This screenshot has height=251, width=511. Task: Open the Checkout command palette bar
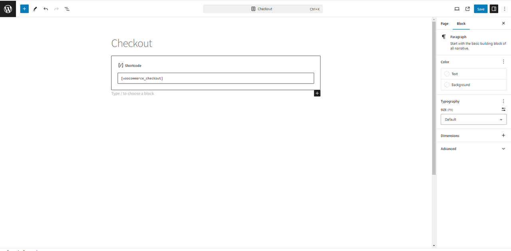(x=263, y=9)
